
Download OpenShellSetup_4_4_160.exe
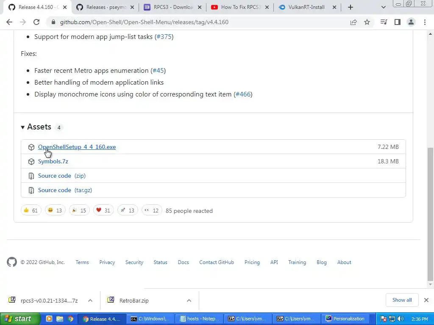(77, 147)
